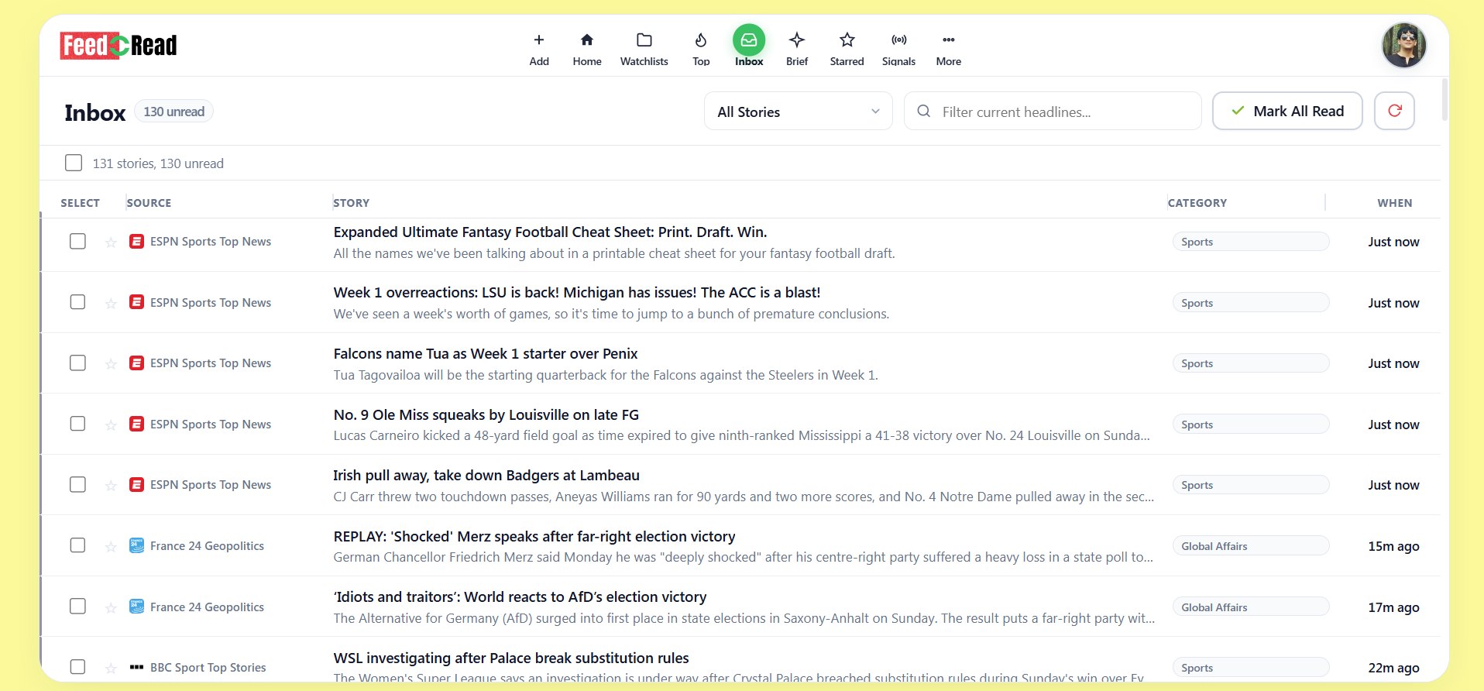Open the Top flame icon
Image resolution: width=1484 pixels, height=691 pixels.
[x=701, y=40]
